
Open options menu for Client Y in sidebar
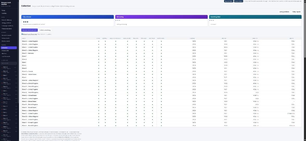click(16, 94)
